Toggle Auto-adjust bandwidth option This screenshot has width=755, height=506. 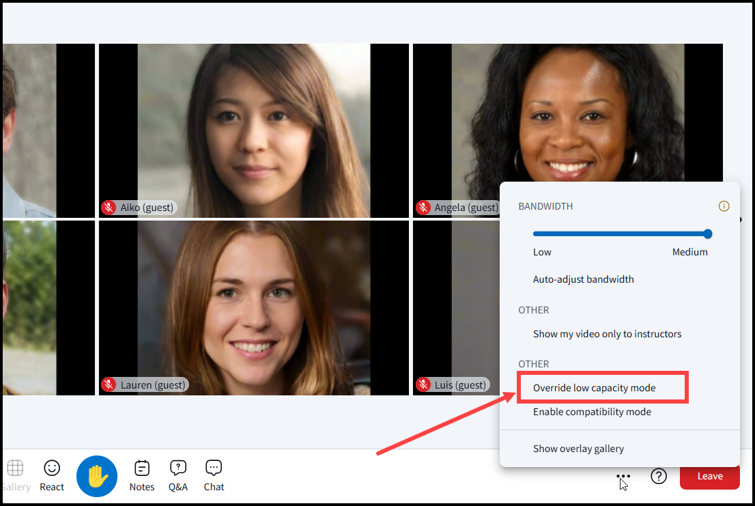tap(583, 279)
